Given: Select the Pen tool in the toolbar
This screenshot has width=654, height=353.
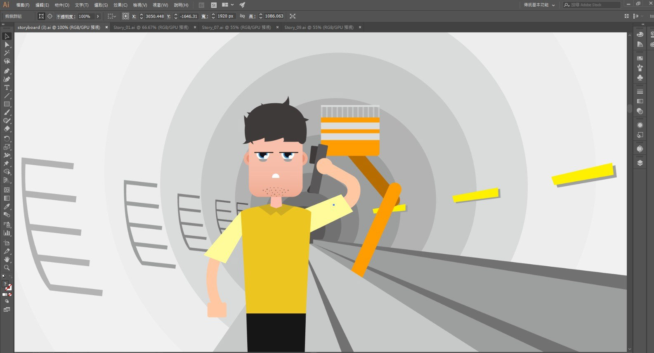Looking at the screenshot, I should pyautogui.click(x=7, y=71).
